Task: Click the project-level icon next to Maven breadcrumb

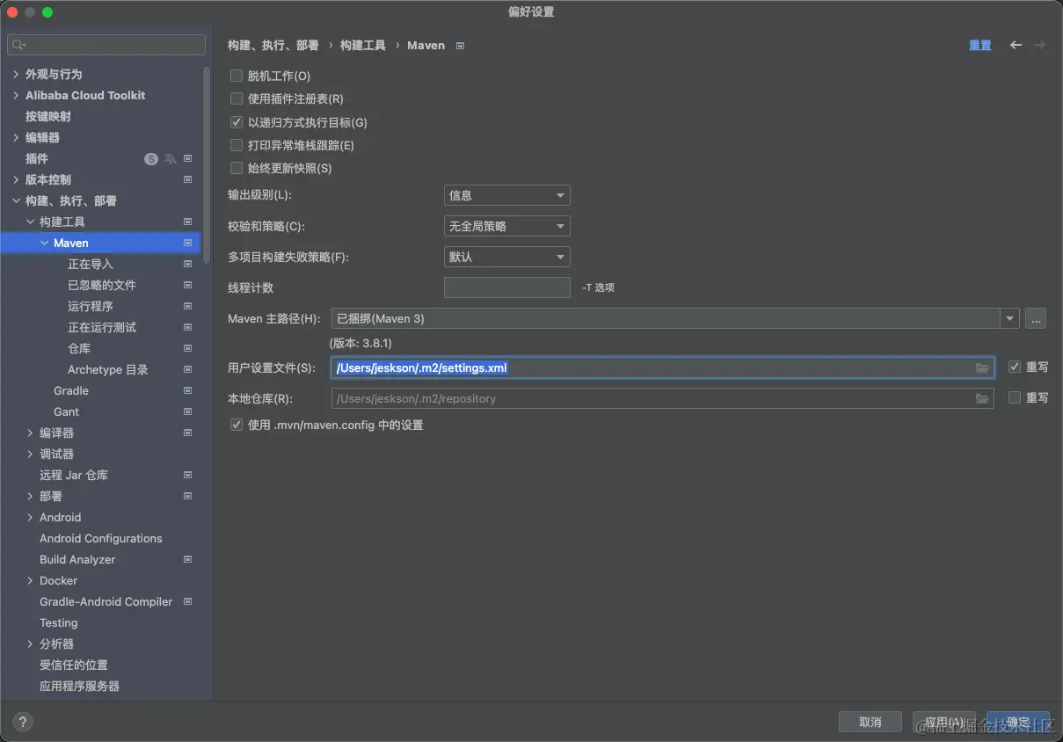Action: (x=461, y=46)
